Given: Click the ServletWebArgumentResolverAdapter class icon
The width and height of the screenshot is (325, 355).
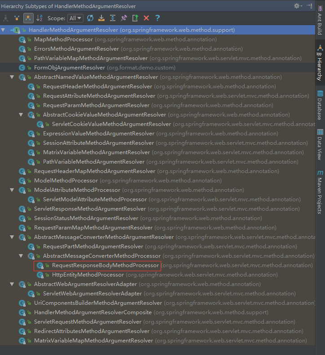Looking at the screenshot, I should tap(31, 294).
